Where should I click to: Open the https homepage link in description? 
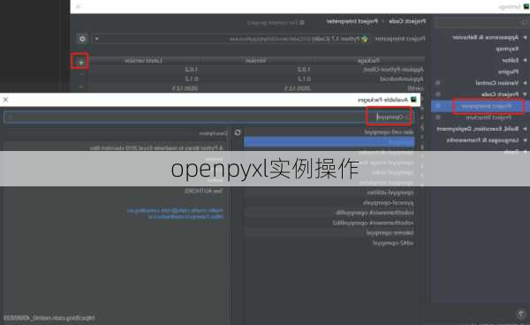[185, 216]
